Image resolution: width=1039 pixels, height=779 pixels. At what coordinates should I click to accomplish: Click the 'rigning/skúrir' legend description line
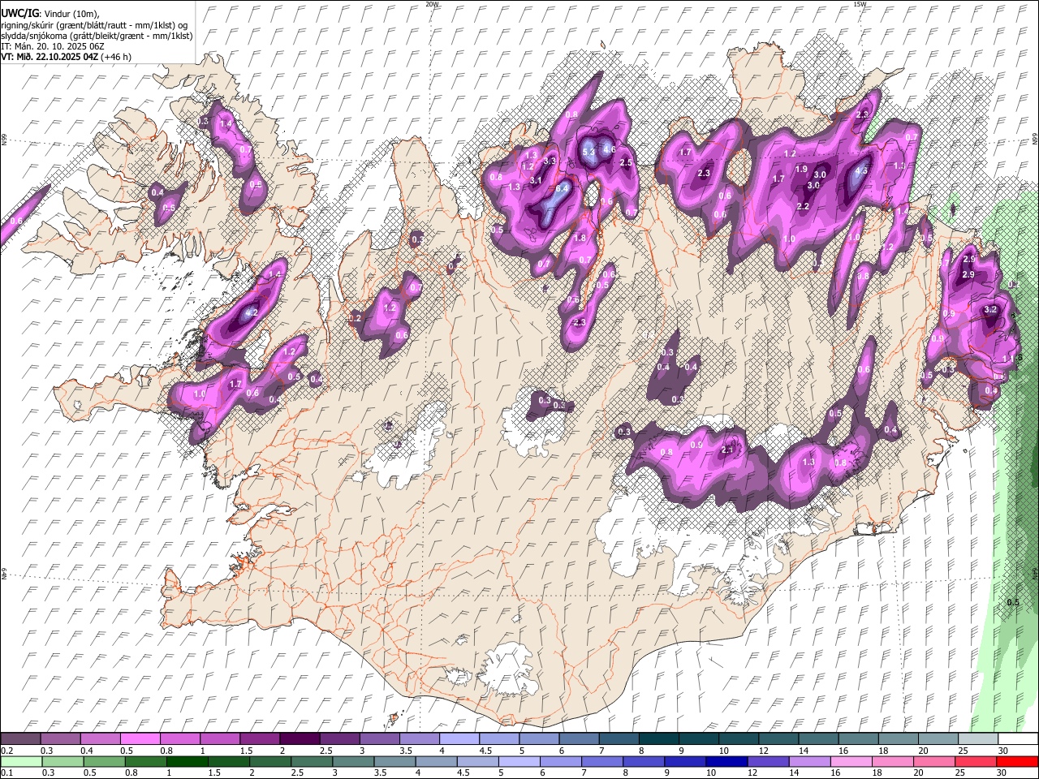[94, 24]
